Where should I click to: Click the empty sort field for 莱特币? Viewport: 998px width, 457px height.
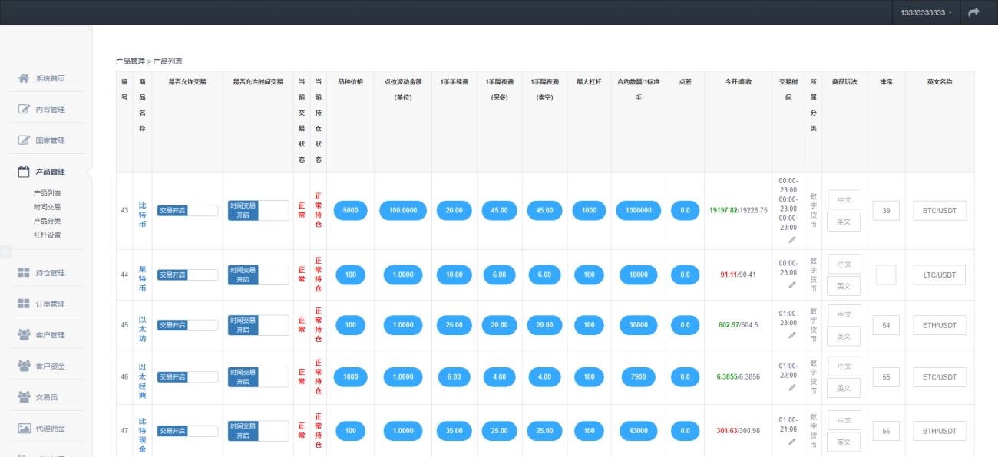pyautogui.click(x=886, y=275)
